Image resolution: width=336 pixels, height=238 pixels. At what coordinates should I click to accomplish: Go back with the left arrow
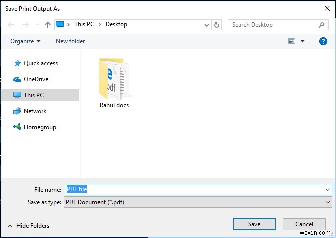(x=11, y=25)
